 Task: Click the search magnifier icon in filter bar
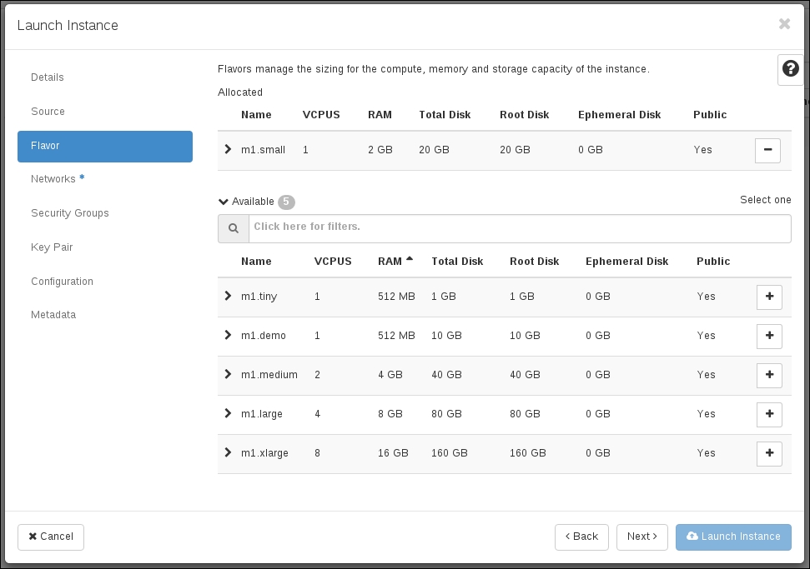[234, 228]
